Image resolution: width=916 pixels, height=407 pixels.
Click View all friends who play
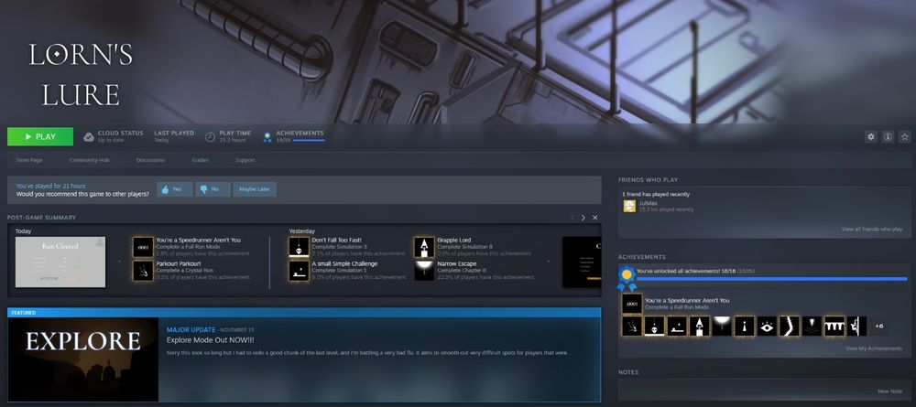(872, 230)
